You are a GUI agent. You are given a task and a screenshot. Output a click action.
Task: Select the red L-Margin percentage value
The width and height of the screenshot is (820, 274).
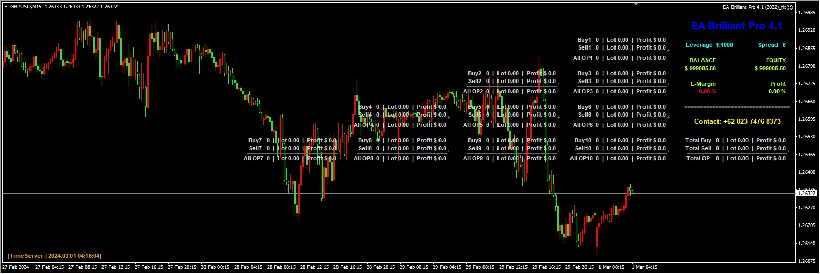(x=707, y=91)
